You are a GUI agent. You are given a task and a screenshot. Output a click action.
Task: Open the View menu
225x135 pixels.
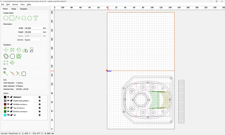22,5
